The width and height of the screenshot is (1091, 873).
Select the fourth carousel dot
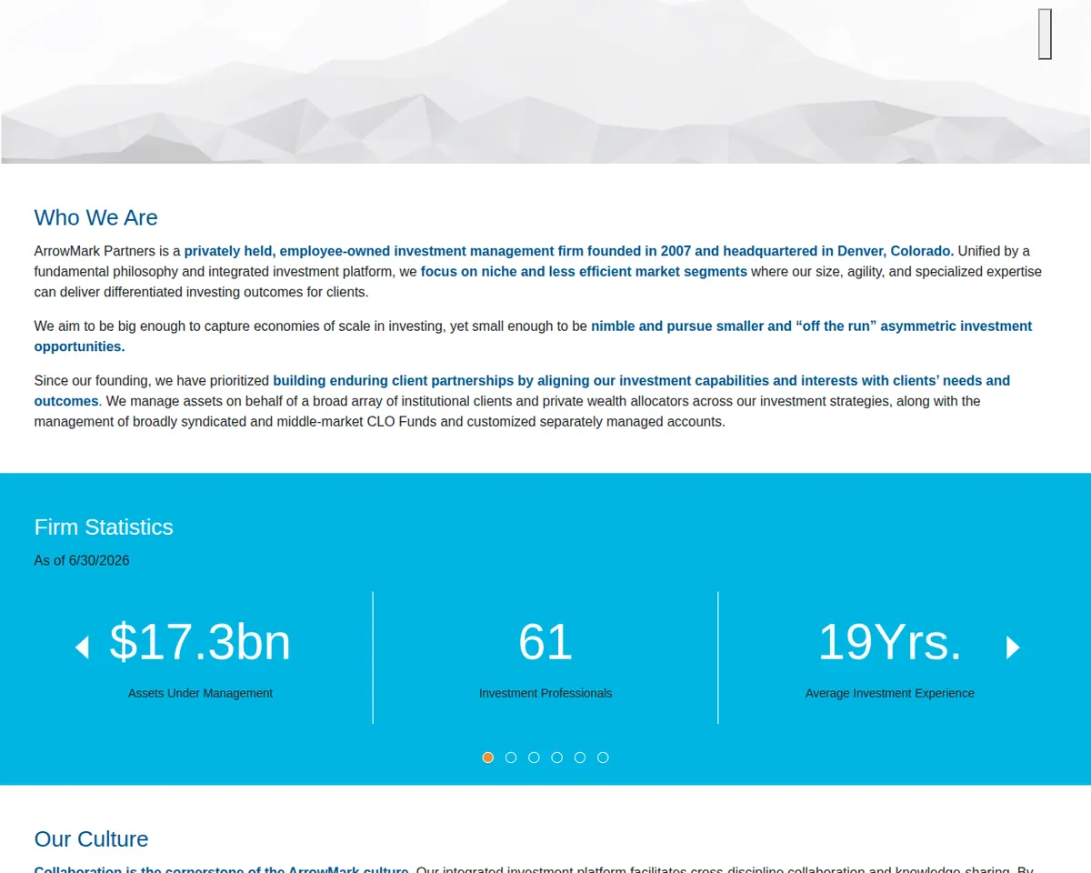tap(557, 758)
